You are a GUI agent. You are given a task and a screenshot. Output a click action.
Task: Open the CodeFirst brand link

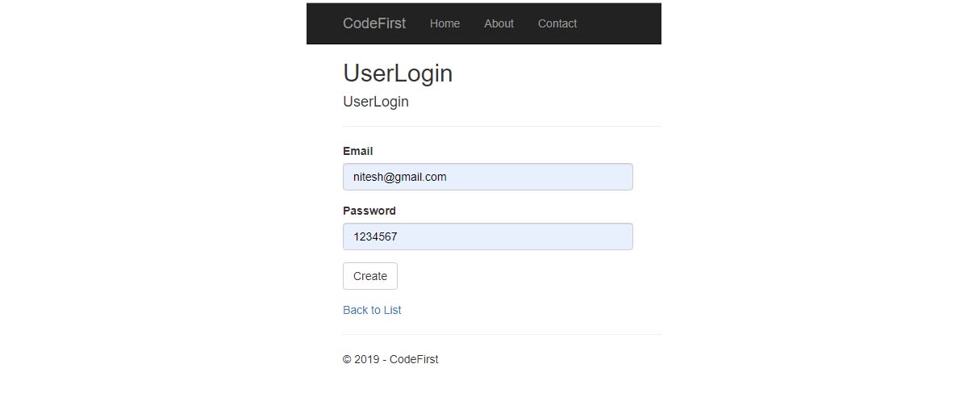pos(374,23)
